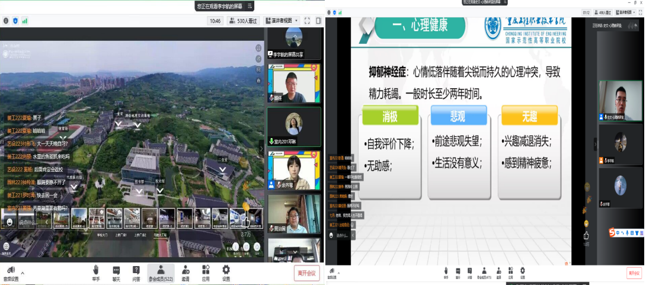Select the 上桥广场2 tab in panorama tour
The height and width of the screenshot is (285, 646).
click(x=141, y=235)
